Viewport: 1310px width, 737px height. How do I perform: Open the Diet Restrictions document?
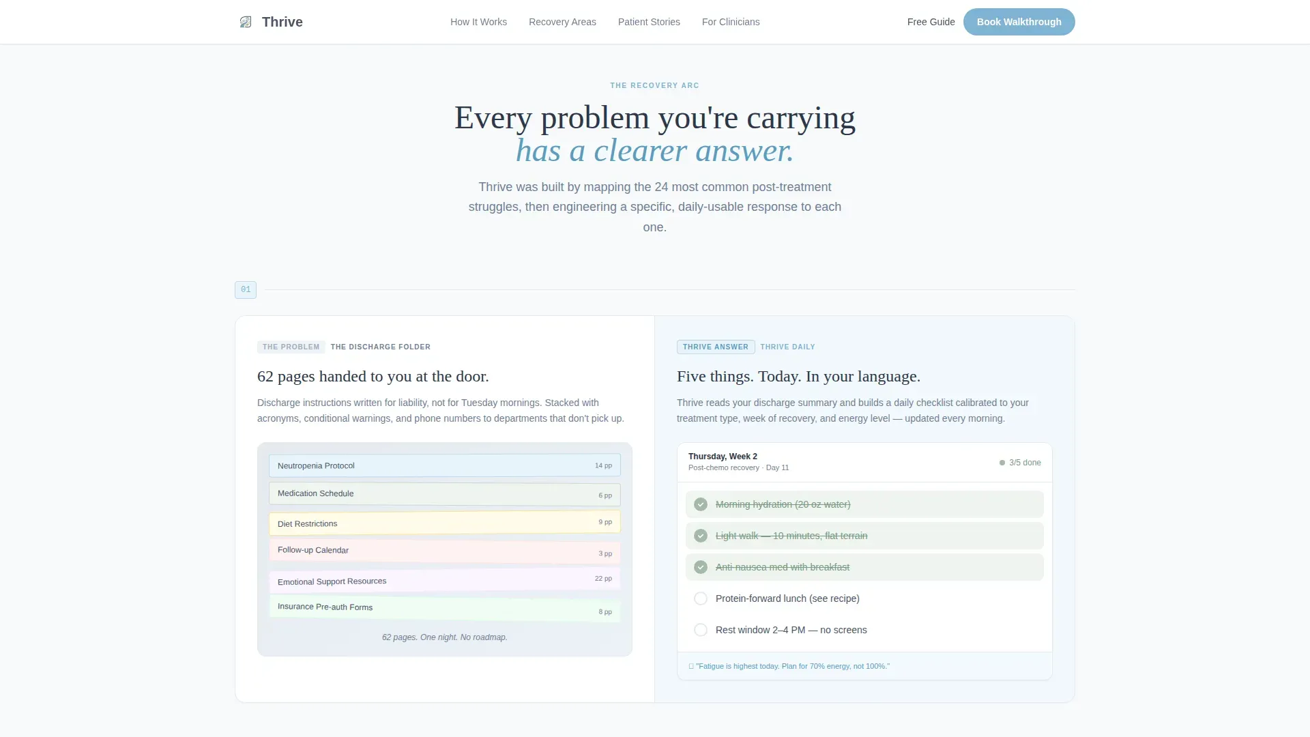(x=445, y=523)
